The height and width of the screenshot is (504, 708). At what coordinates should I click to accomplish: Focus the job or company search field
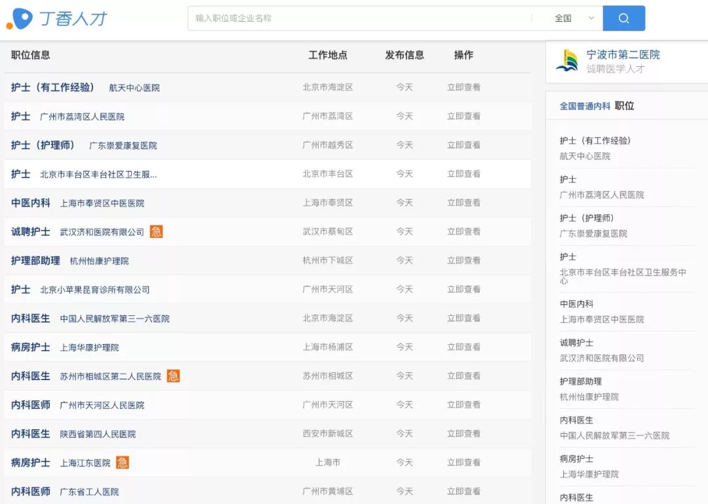click(359, 18)
